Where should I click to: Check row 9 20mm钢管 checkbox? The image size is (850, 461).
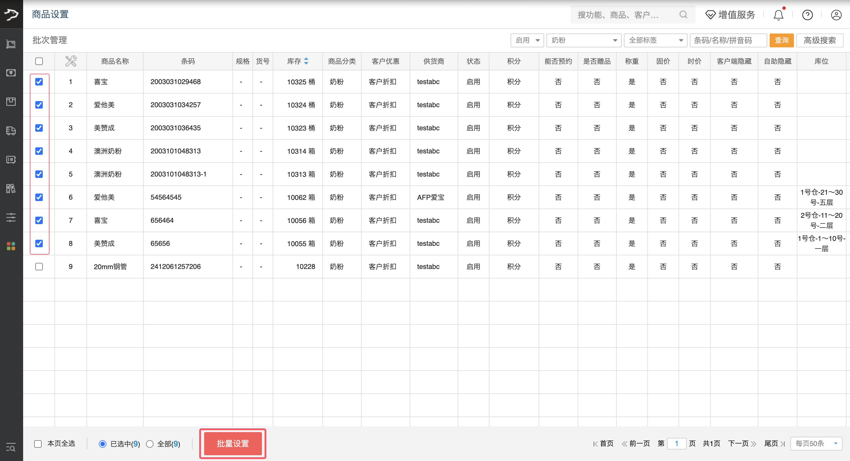coord(39,266)
